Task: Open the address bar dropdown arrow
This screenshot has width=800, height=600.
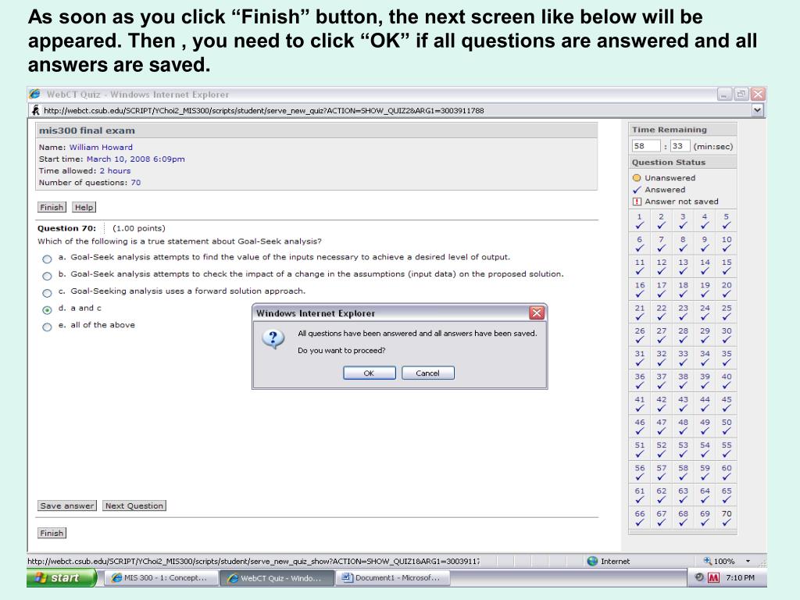Action: tap(758, 109)
